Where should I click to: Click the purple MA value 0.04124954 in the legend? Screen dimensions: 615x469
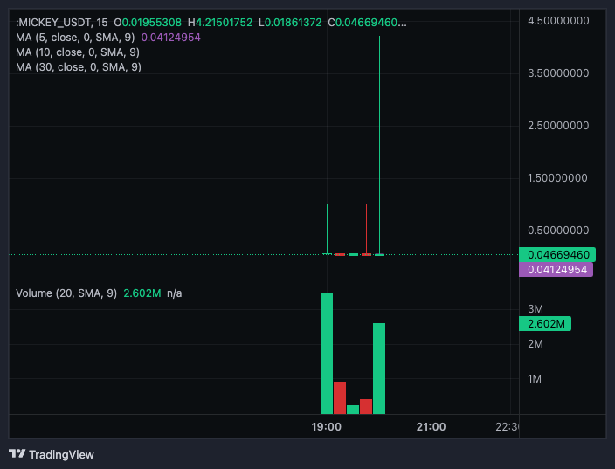tap(170, 38)
